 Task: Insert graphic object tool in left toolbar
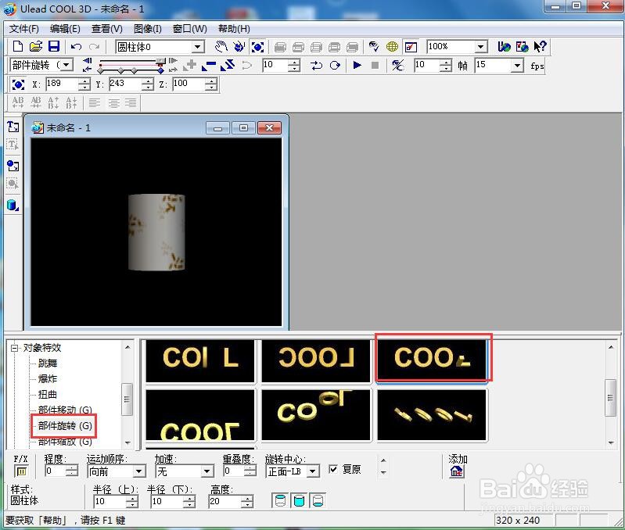pyautogui.click(x=13, y=166)
